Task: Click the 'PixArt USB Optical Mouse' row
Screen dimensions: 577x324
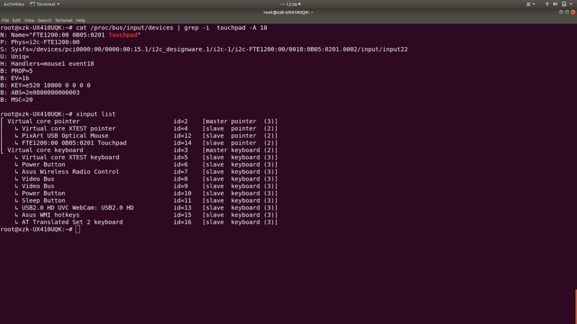Action: pyautogui.click(x=146, y=136)
